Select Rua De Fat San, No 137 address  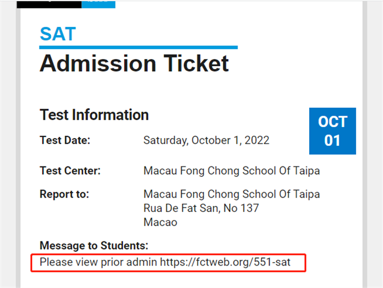click(201, 208)
